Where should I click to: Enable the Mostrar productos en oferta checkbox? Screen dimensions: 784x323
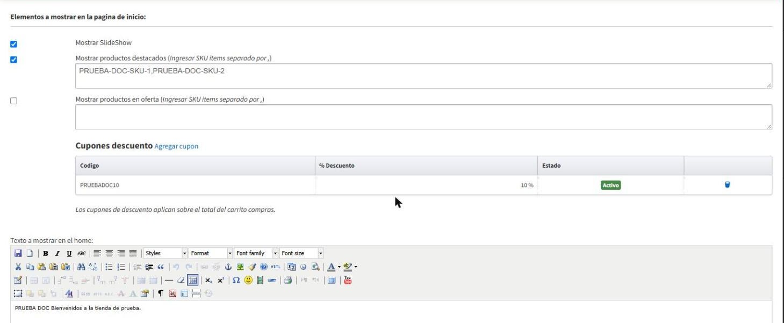14,101
